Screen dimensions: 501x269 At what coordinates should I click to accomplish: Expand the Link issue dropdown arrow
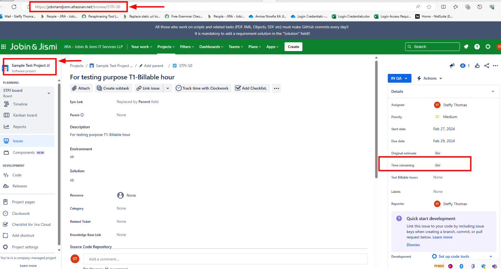[x=168, y=88]
